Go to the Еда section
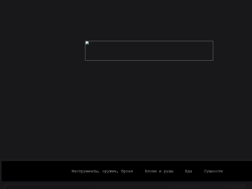This screenshot has height=189, width=252. coord(189,171)
